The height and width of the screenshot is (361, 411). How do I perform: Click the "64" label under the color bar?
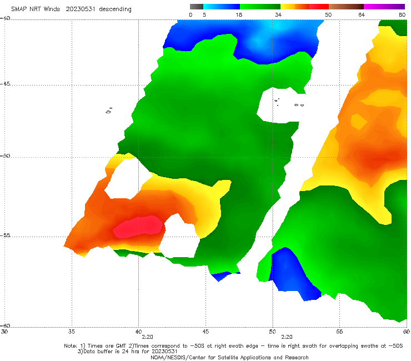362,14
